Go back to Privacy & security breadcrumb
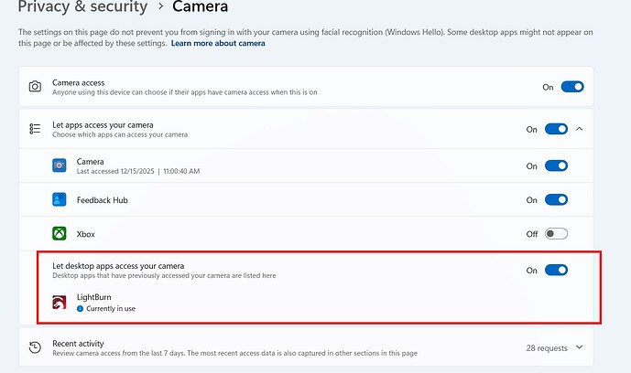This screenshot has height=373, width=631. (x=83, y=6)
